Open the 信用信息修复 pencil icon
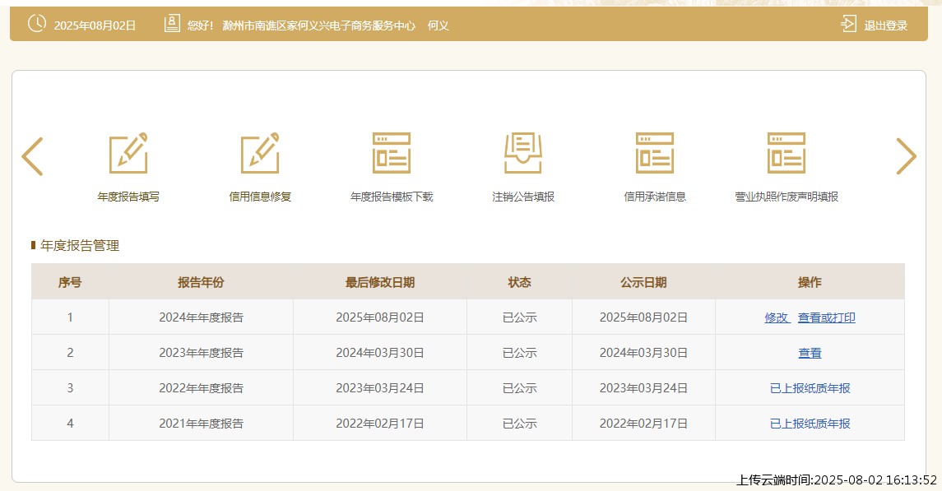 [260, 153]
